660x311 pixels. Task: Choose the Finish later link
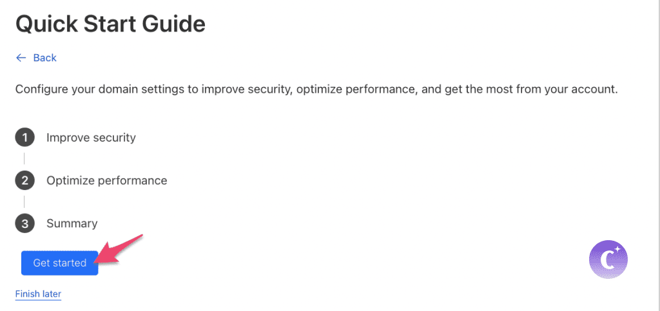pyautogui.click(x=38, y=294)
